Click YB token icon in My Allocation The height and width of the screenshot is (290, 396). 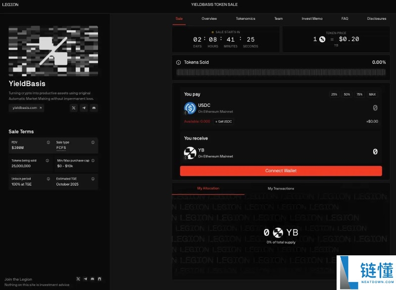(x=278, y=233)
